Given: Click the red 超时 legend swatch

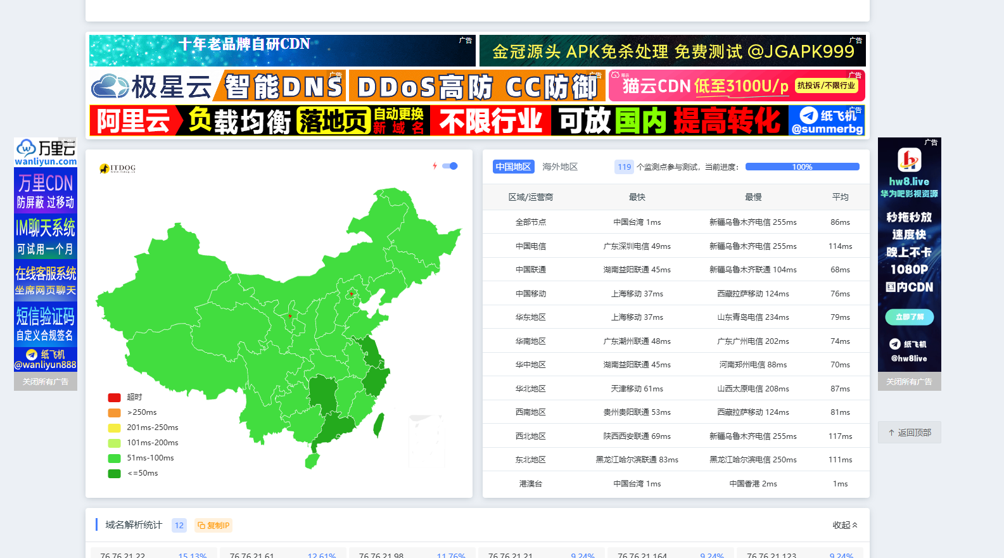Looking at the screenshot, I should tap(115, 398).
